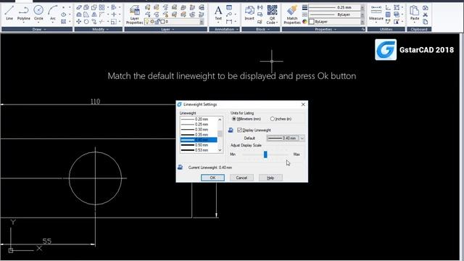Click Help in Lineweight Settings dialog
The width and height of the screenshot is (464, 261).
pyautogui.click(x=270, y=178)
